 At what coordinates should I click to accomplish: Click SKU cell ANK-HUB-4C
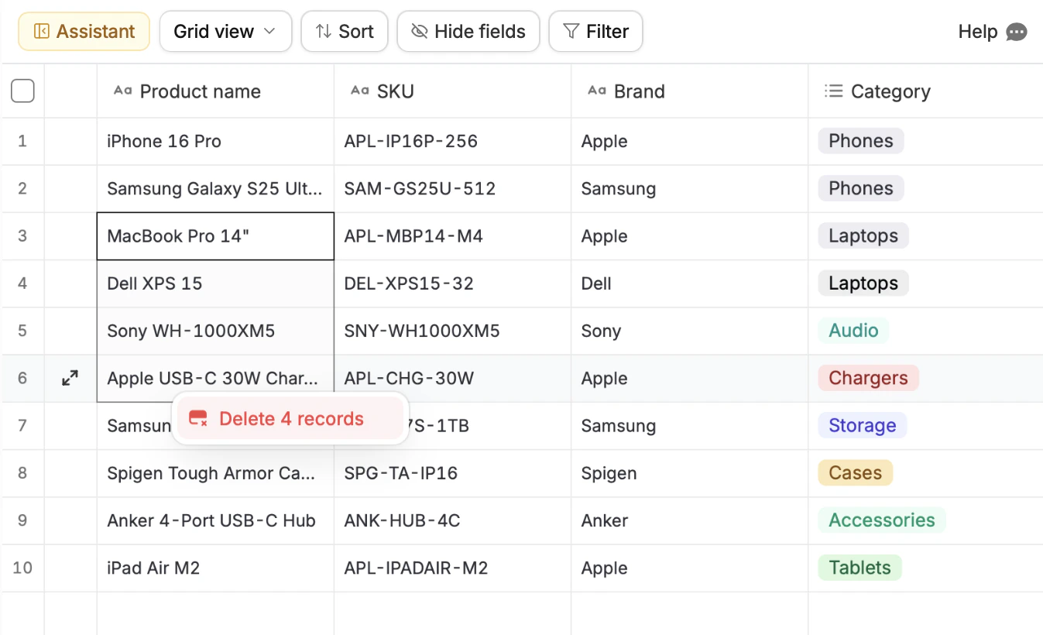tap(452, 520)
